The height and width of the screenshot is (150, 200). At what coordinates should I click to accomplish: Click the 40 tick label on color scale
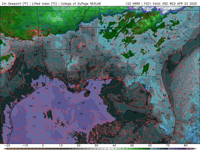coord(114,145)
